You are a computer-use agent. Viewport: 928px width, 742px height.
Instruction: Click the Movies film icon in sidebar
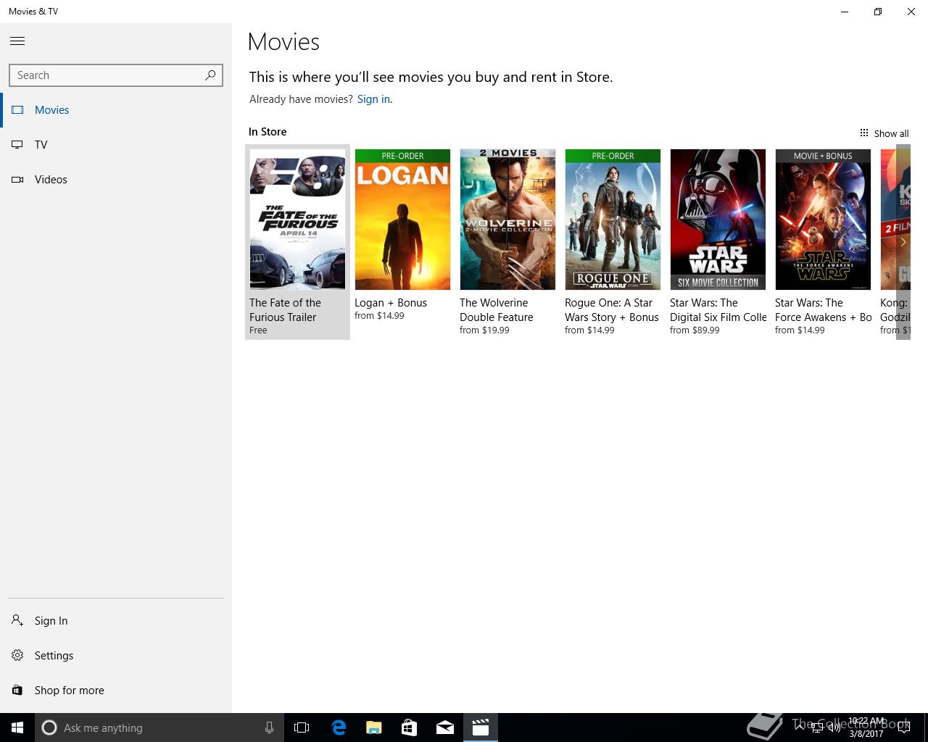17,110
